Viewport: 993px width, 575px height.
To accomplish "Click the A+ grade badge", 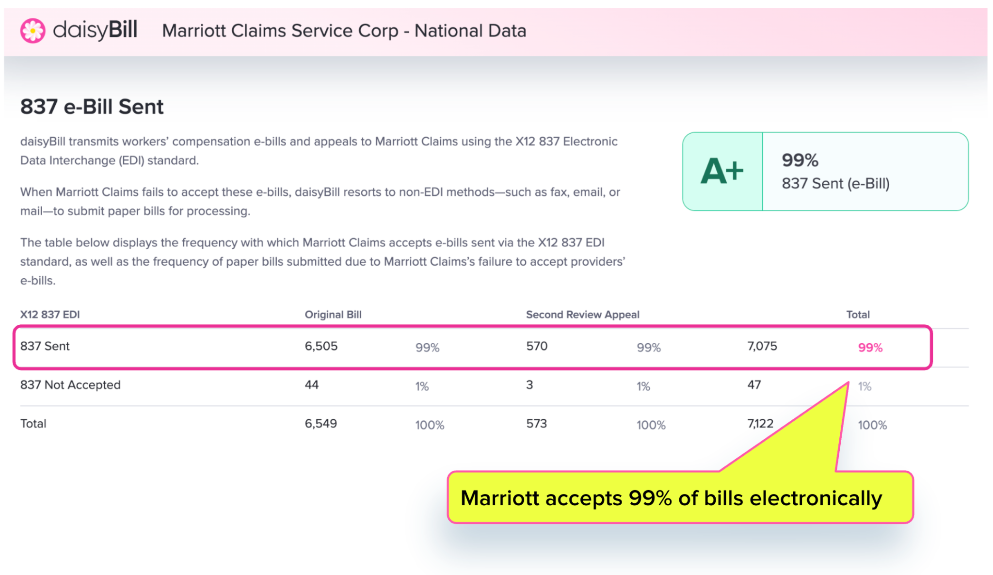I will pyautogui.click(x=722, y=172).
